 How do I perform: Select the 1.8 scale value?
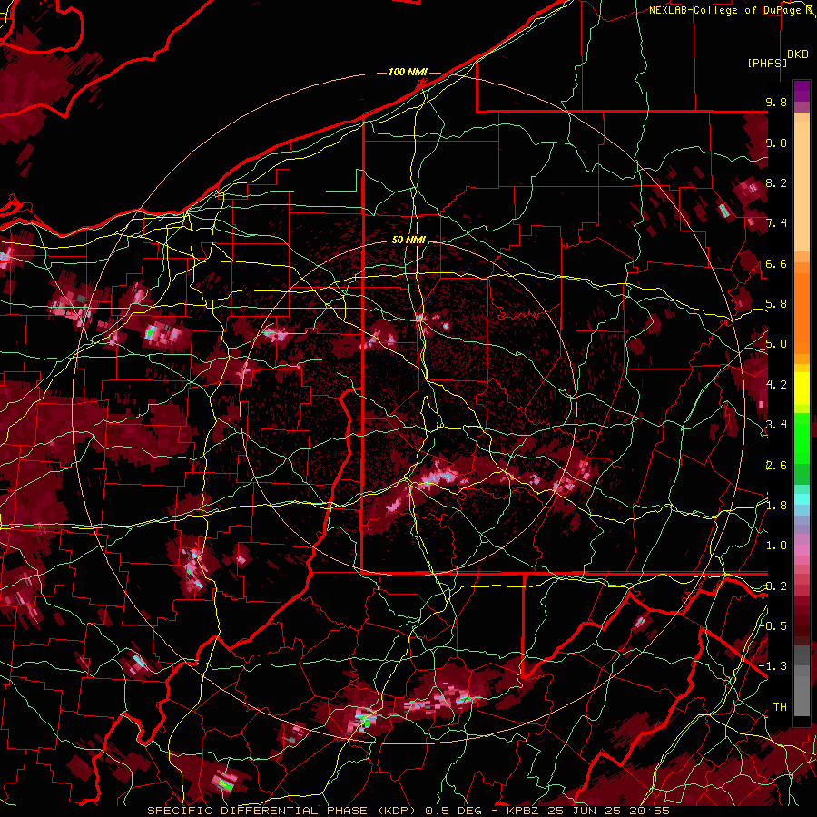pyautogui.click(x=776, y=506)
